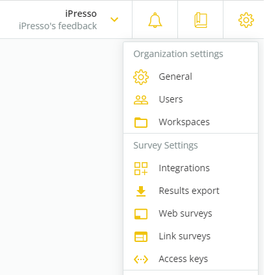Click the Web surveys window icon
This screenshot has height=275, width=267.
coord(141,214)
